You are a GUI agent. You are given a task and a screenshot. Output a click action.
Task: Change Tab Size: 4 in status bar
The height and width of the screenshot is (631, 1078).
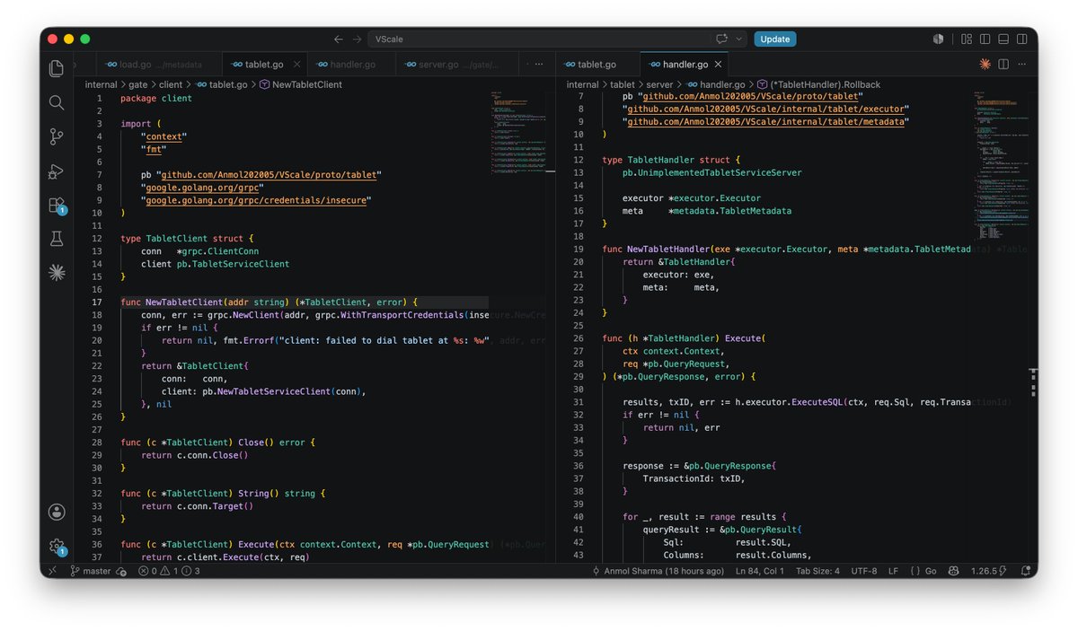817,571
